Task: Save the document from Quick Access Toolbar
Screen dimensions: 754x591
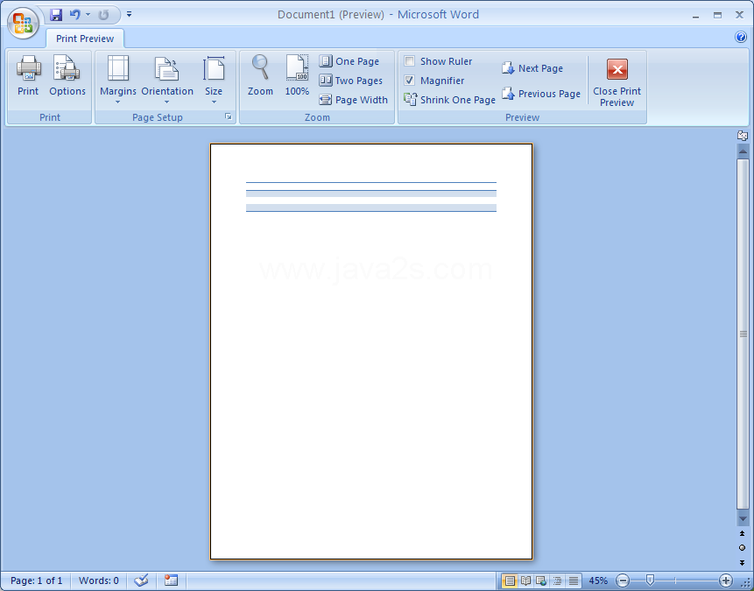Action: [x=56, y=14]
